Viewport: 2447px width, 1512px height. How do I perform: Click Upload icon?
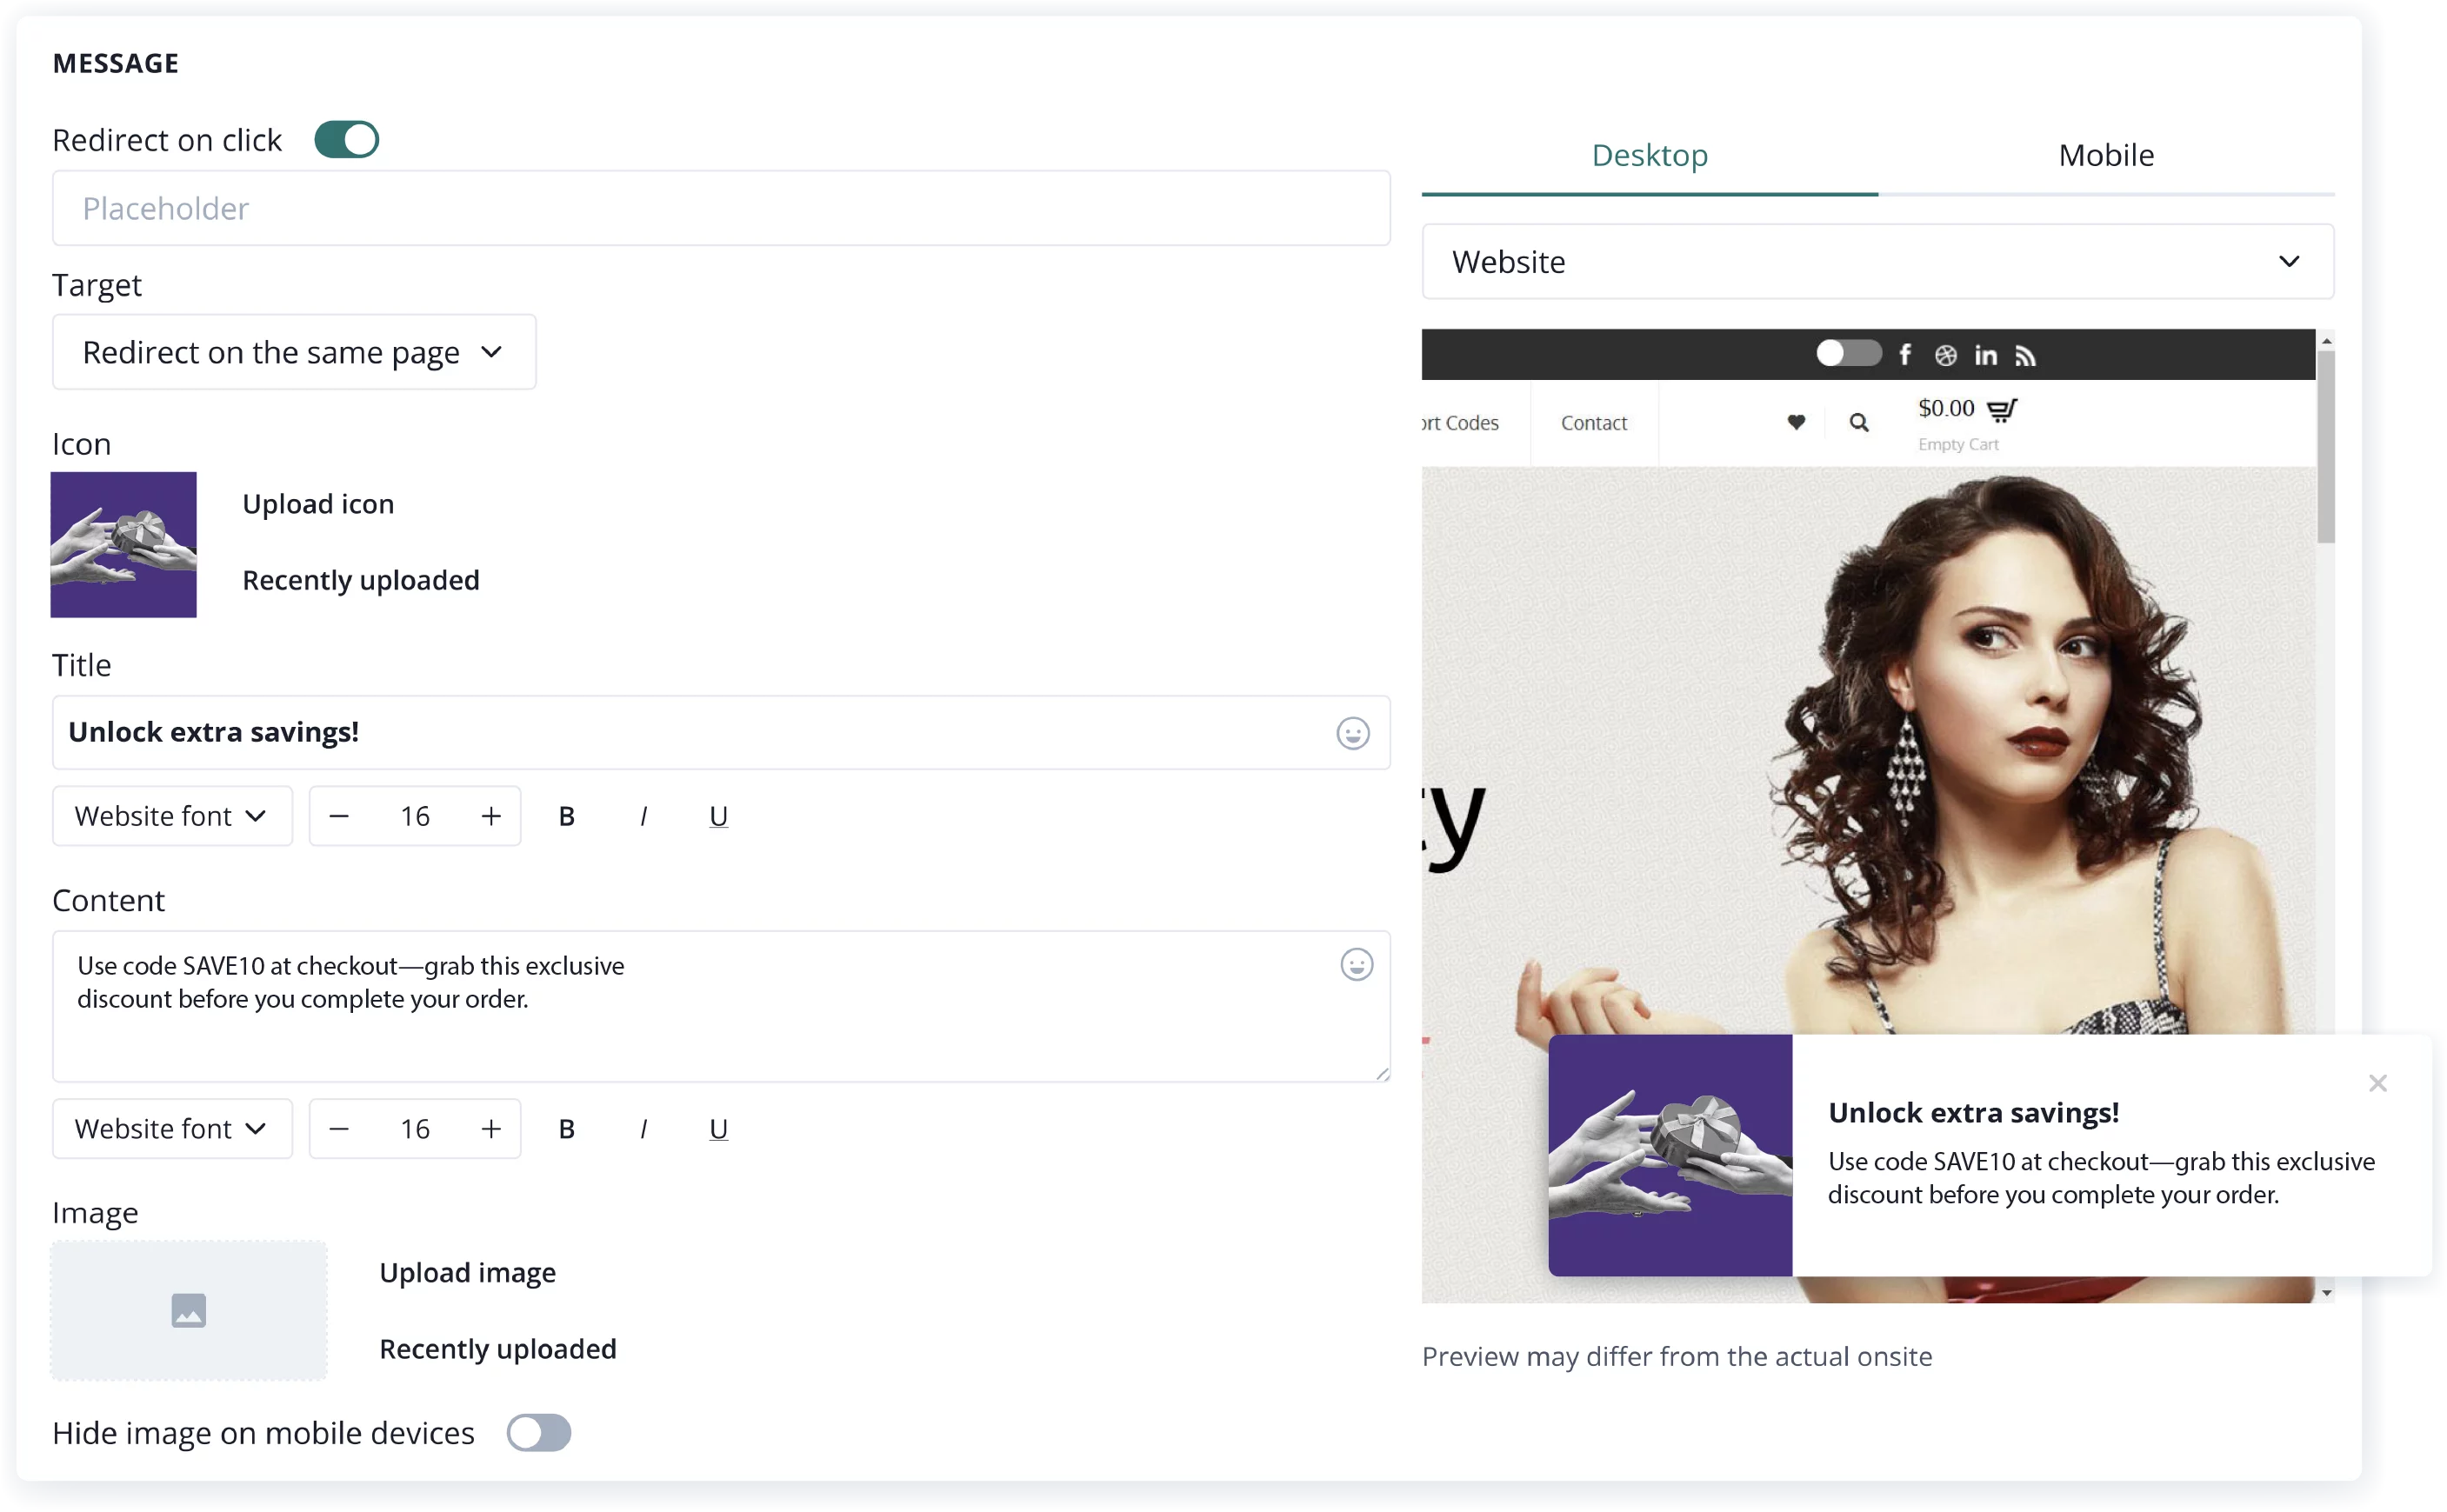pyautogui.click(x=318, y=504)
